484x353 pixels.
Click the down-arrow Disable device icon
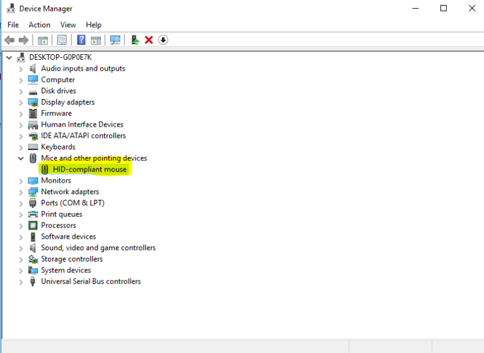(x=163, y=40)
